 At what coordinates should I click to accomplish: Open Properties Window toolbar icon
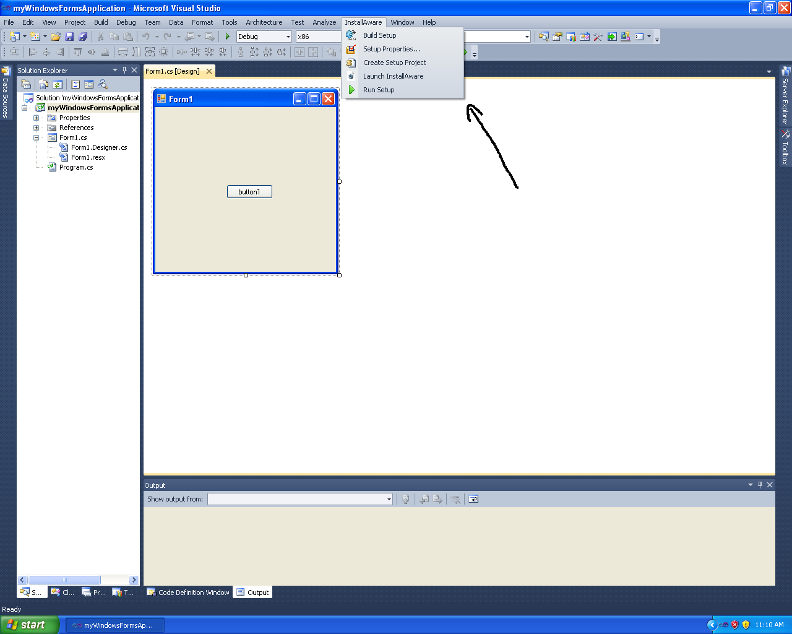pyautogui.click(x=557, y=37)
